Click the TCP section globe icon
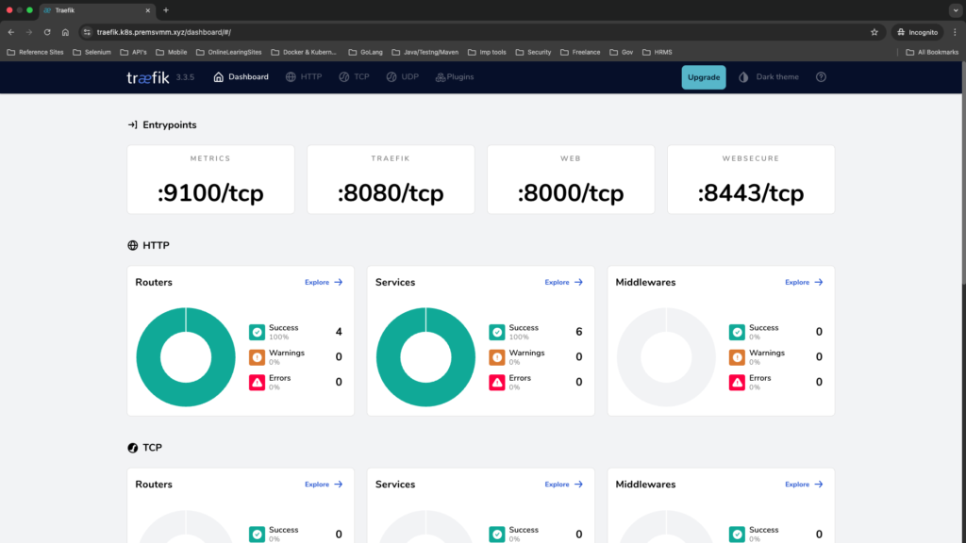This screenshot has height=543, width=966. click(132, 448)
